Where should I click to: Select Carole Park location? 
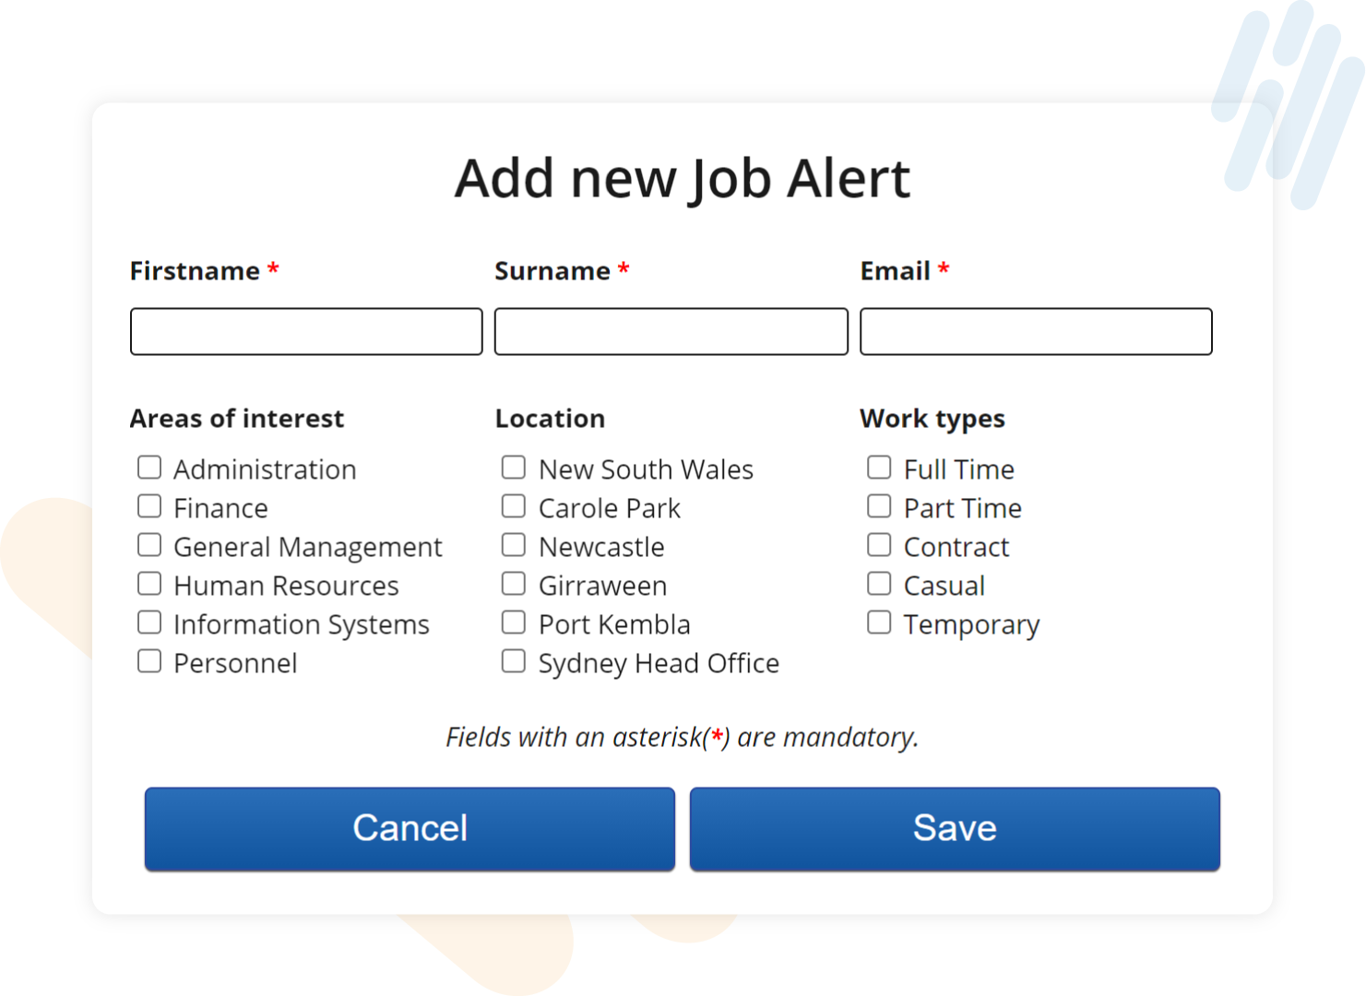pyautogui.click(x=514, y=505)
